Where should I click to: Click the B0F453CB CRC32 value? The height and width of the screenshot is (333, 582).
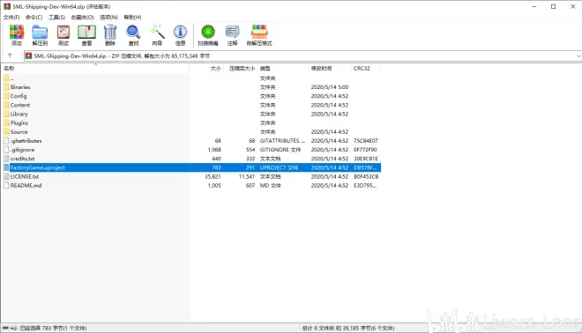tap(366, 176)
